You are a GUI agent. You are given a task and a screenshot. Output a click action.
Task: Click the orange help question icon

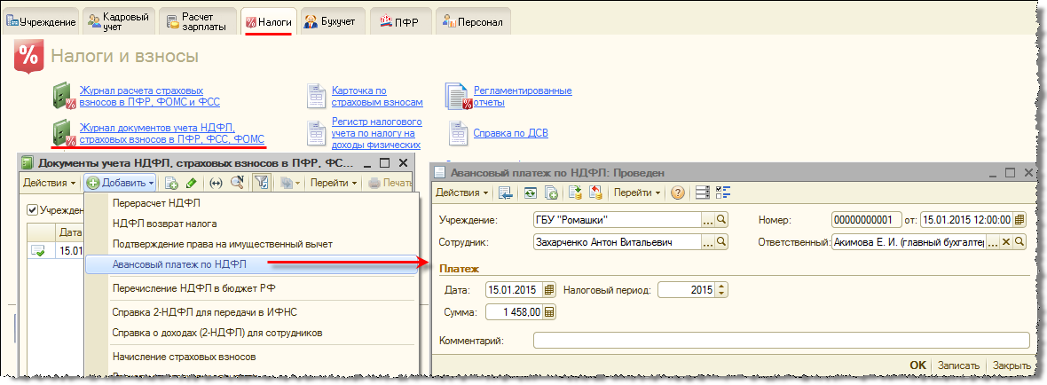click(678, 192)
